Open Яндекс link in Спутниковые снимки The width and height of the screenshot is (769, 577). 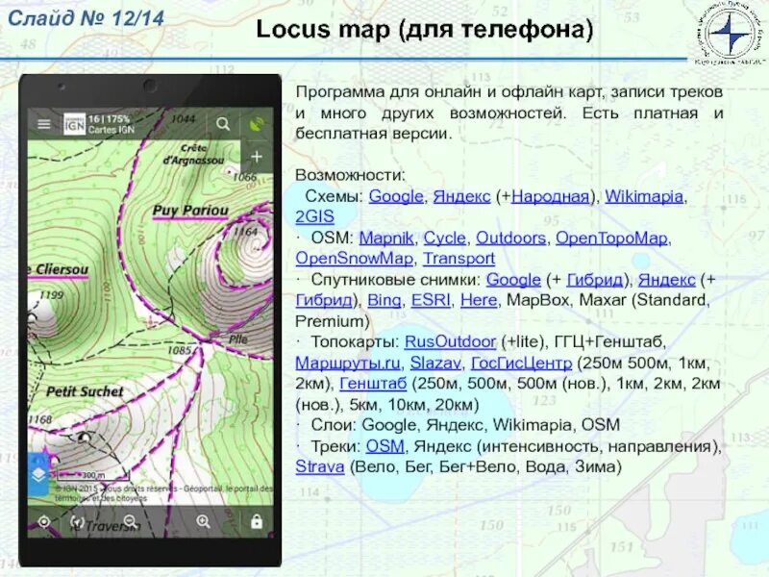tap(666, 280)
